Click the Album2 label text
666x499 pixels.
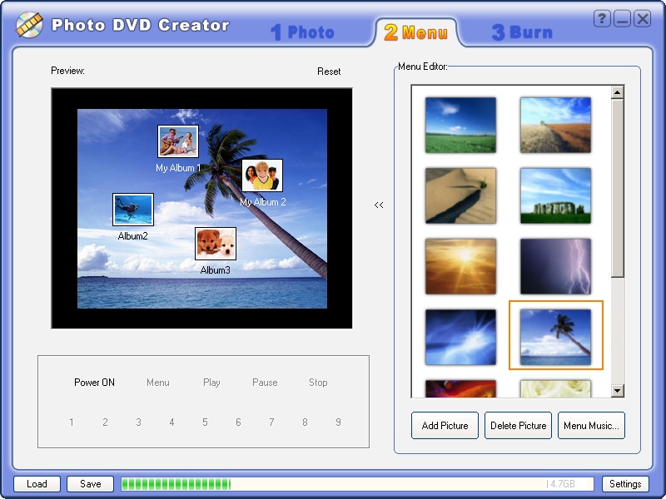pyautogui.click(x=133, y=236)
